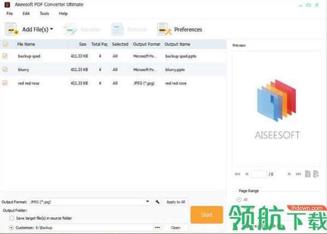Click All in Selected column for red red rose

click(115, 83)
